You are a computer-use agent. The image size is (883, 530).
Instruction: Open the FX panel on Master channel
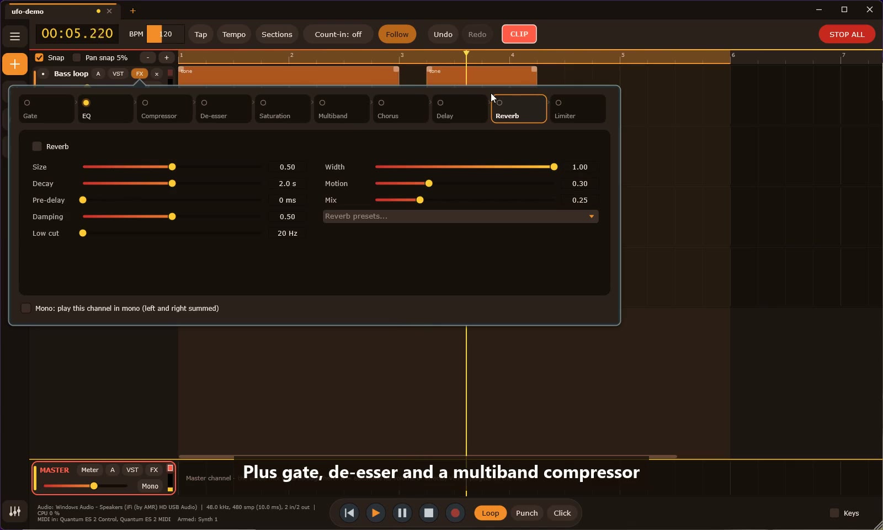154,470
